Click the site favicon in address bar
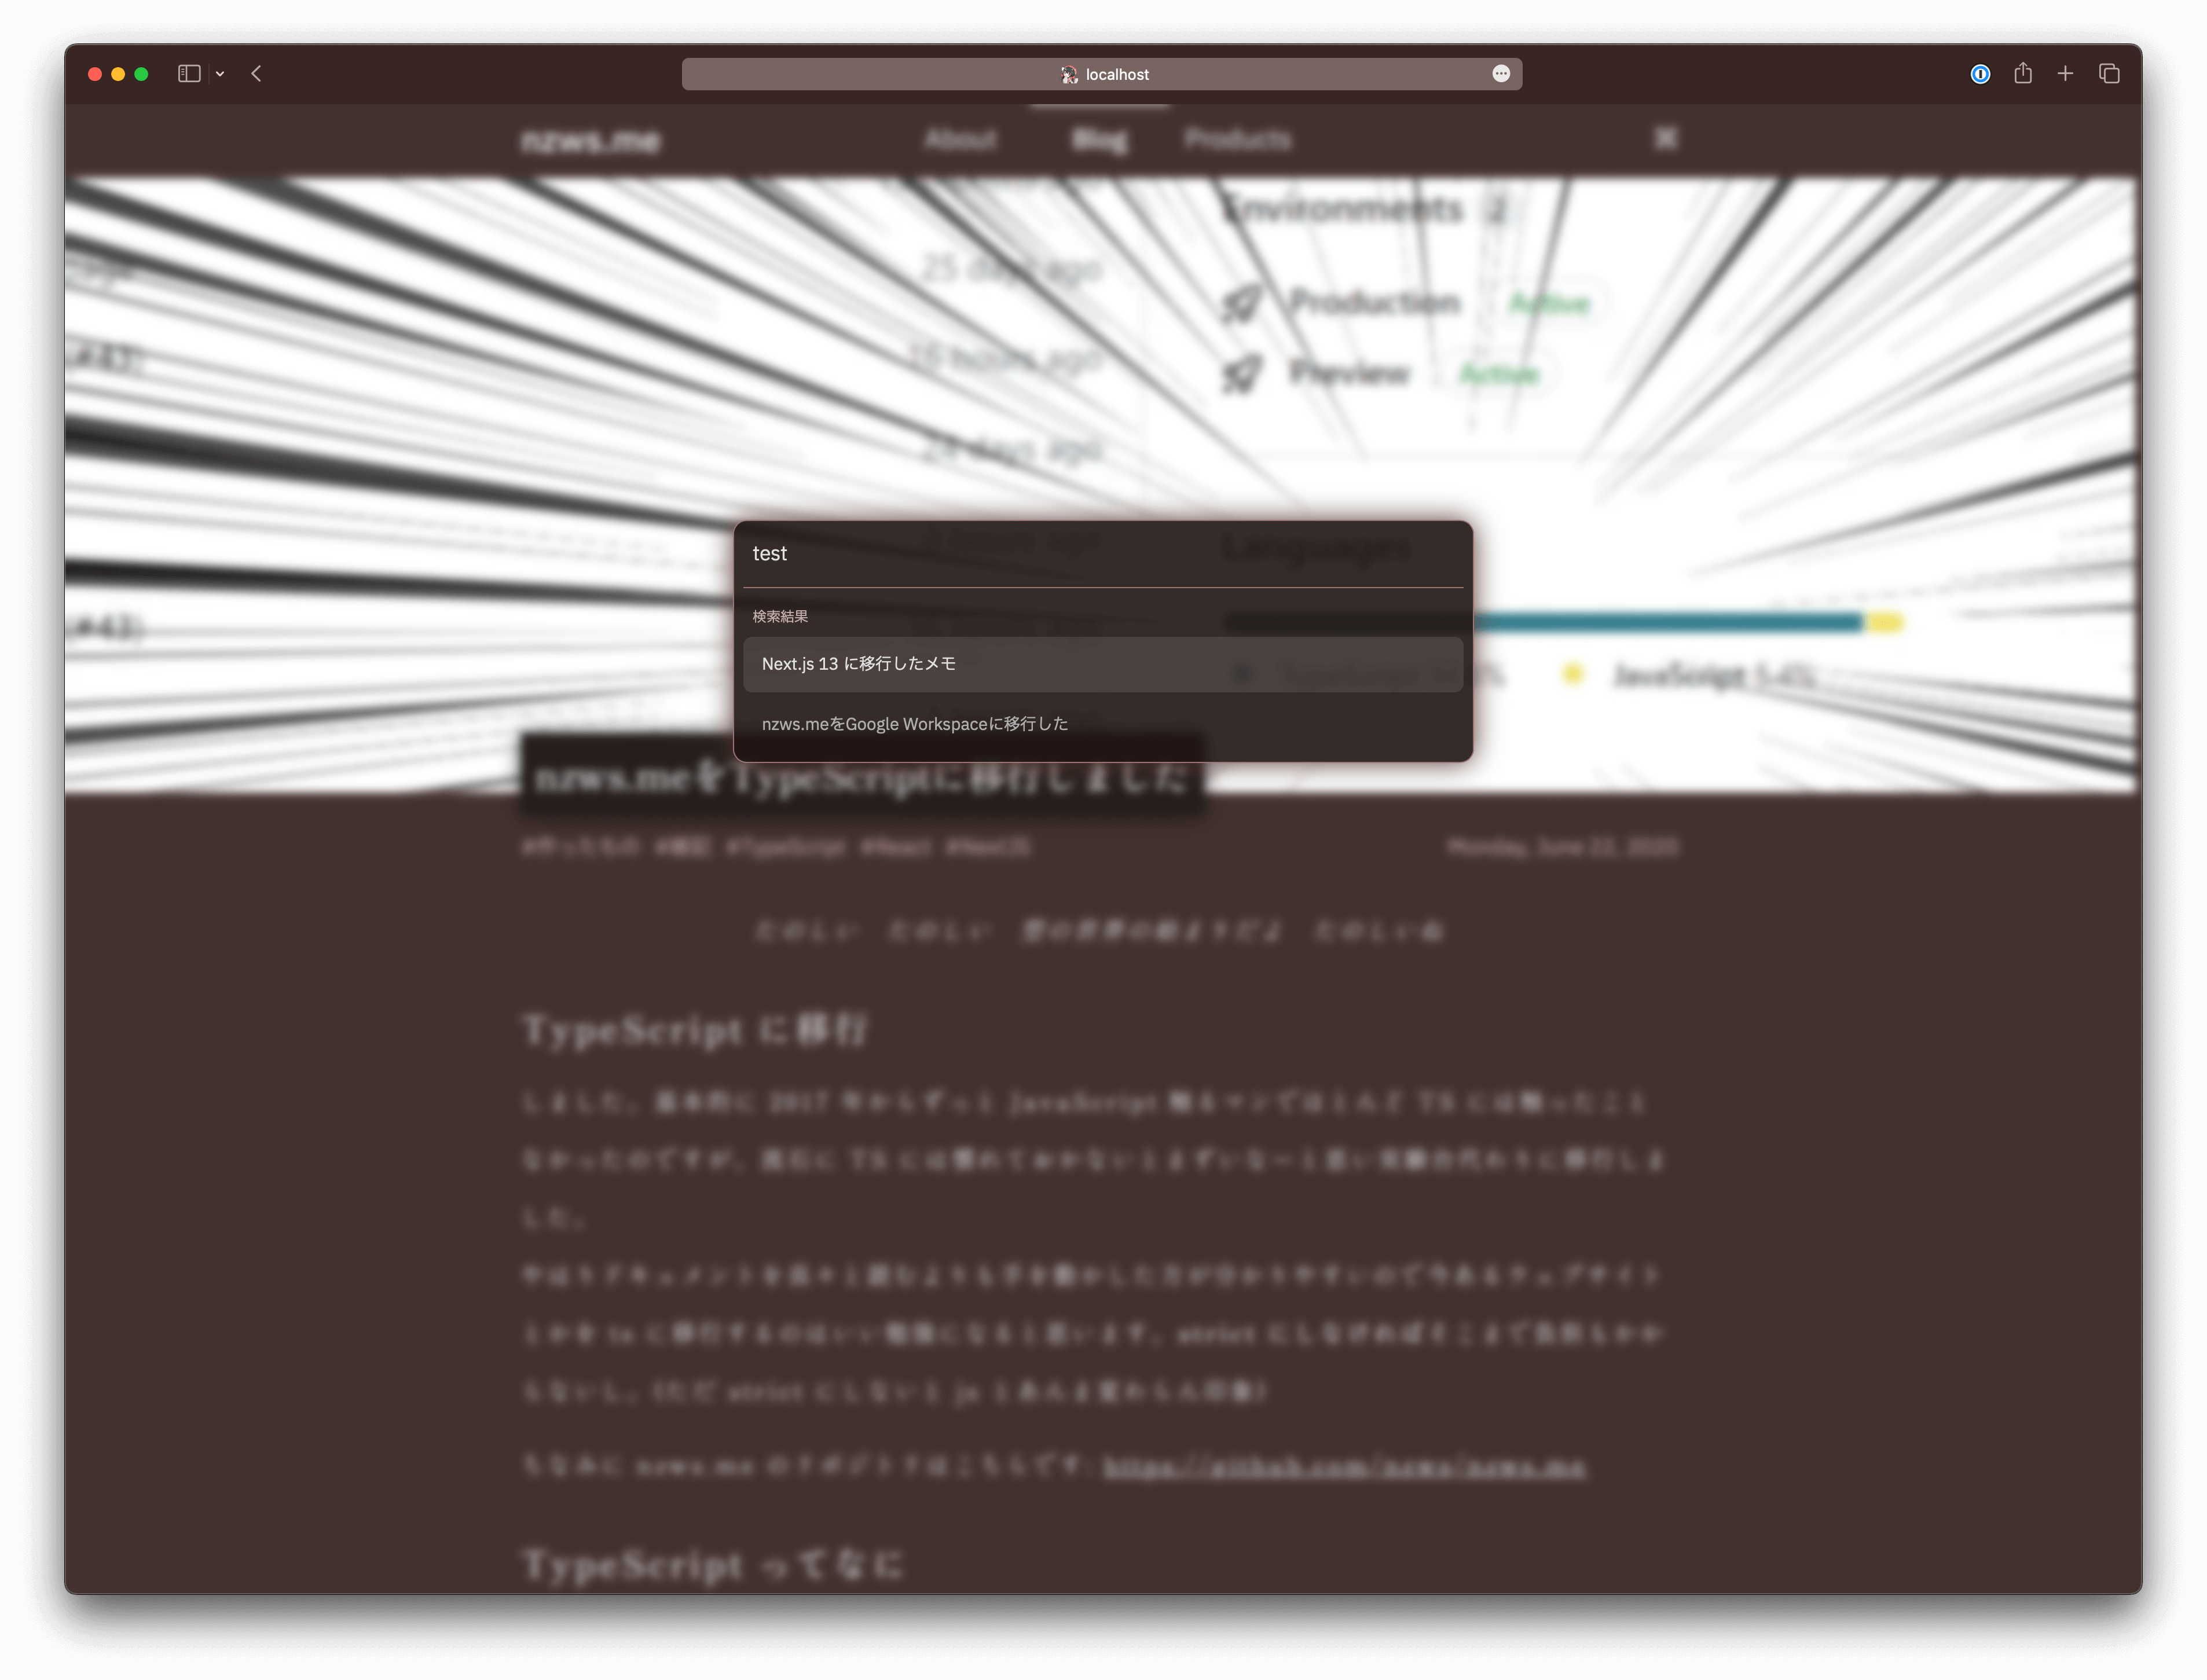This screenshot has height=1680, width=2207. 1069,74
